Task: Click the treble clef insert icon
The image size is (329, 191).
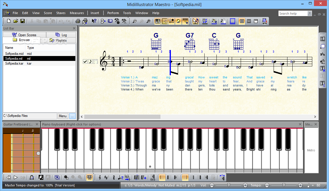Action: click(100, 178)
